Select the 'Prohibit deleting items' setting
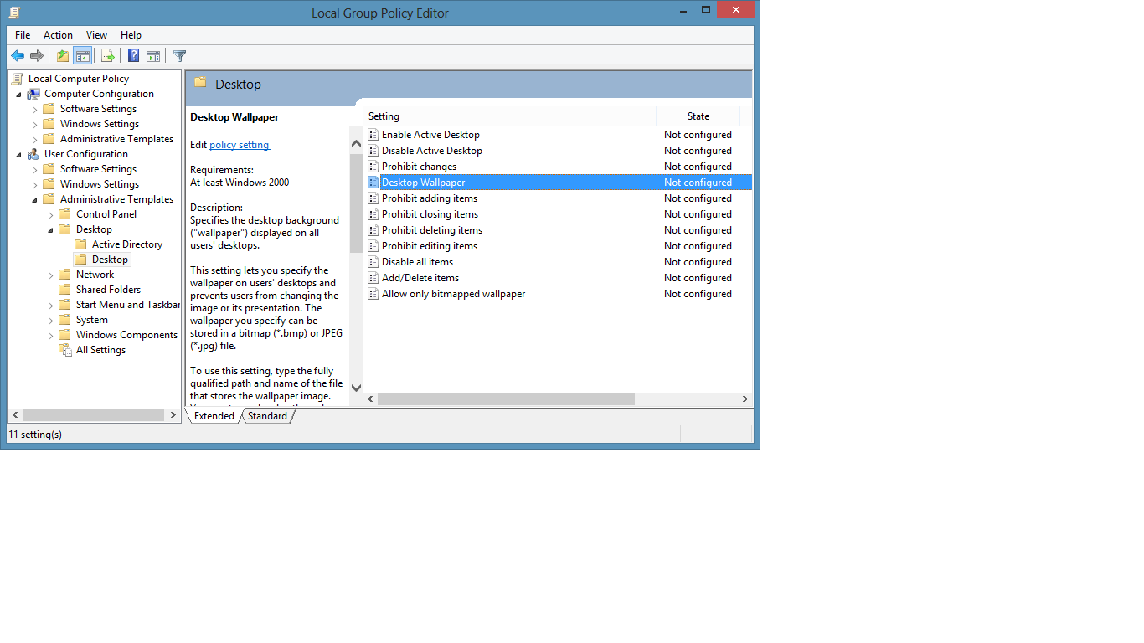This screenshot has height=643, width=1144. 432,230
